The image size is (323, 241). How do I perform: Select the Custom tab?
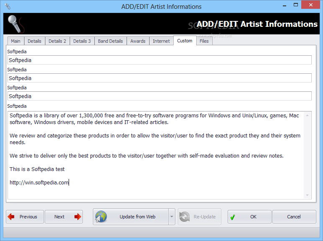(185, 40)
